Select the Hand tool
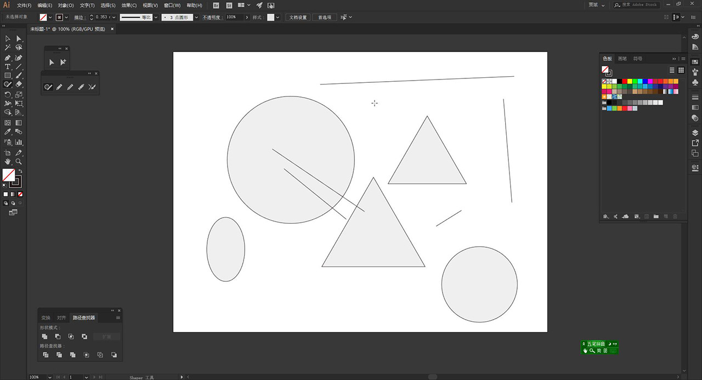 coord(8,162)
